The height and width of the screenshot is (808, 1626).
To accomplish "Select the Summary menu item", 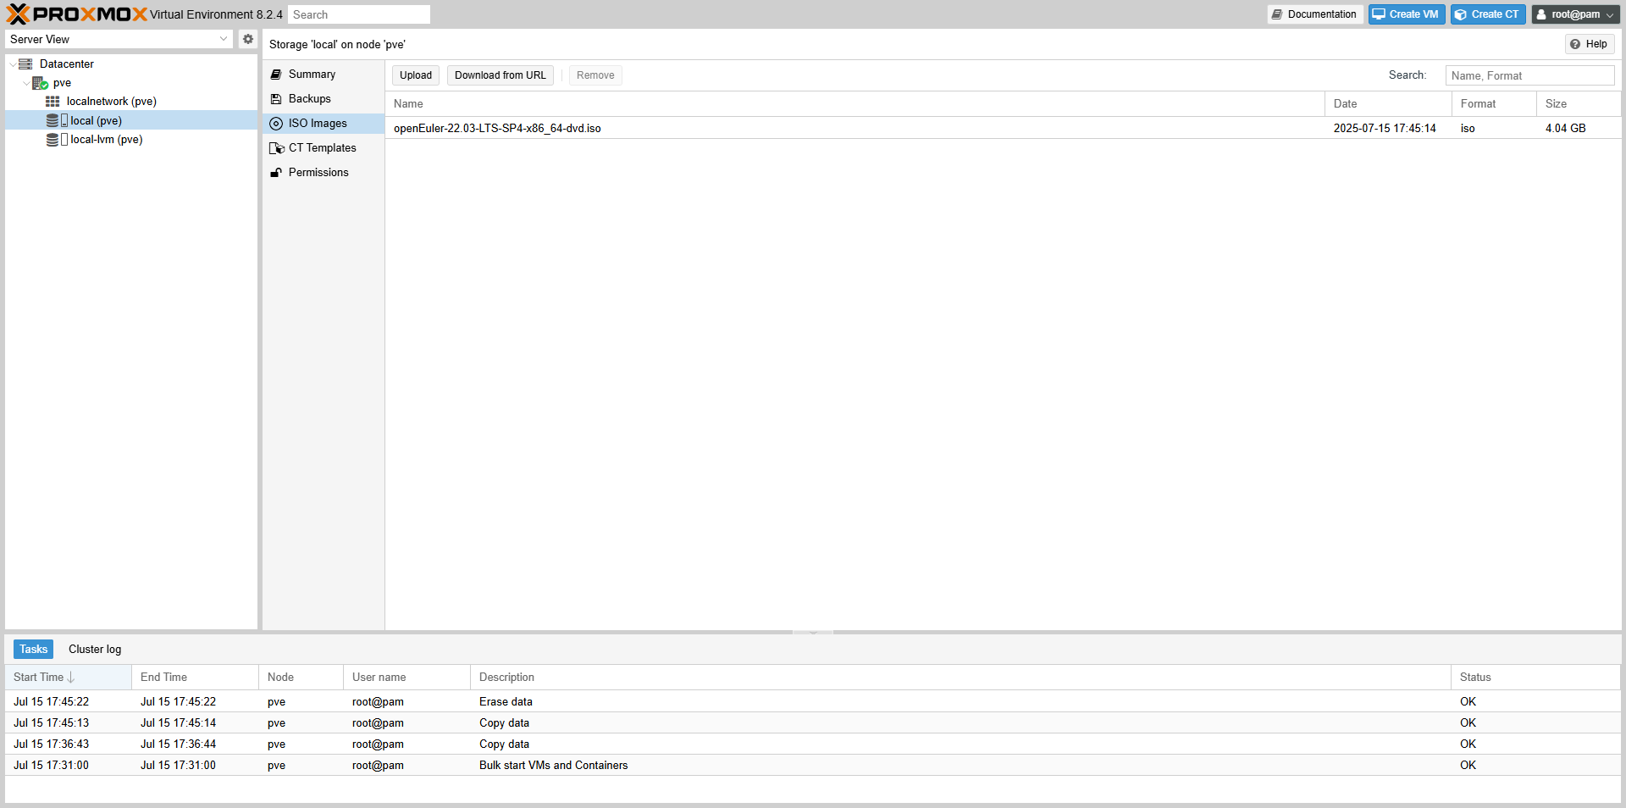I will pos(312,75).
